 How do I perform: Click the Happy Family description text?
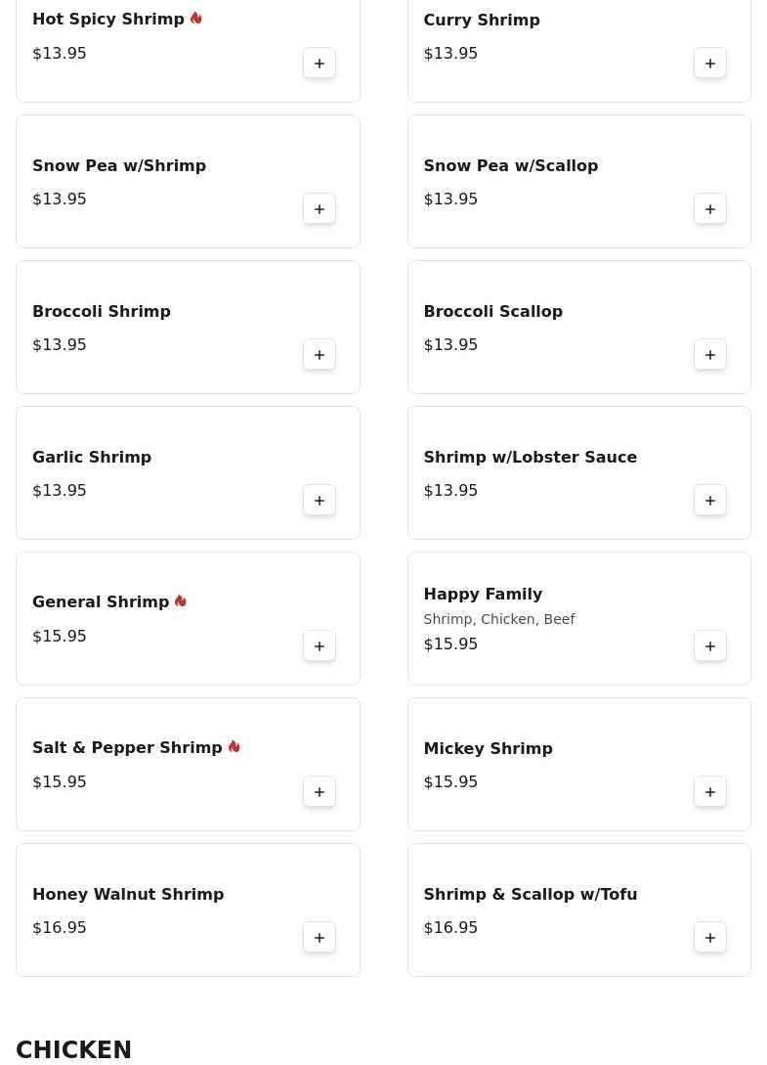point(498,619)
